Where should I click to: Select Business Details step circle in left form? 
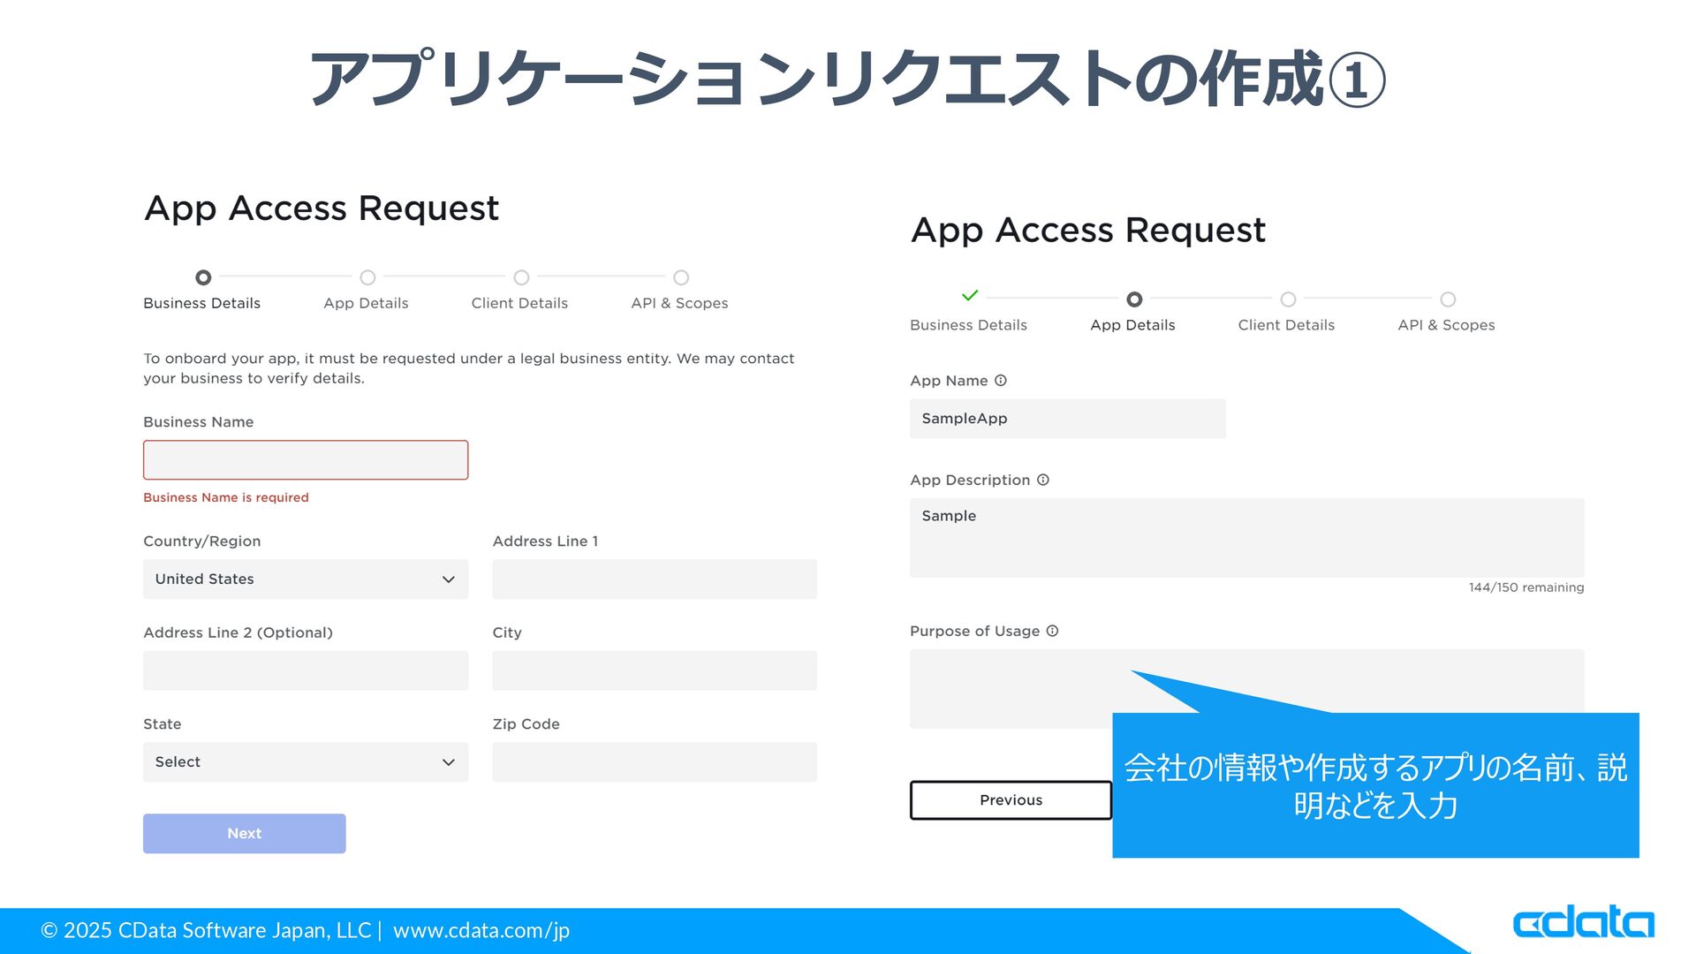point(203,277)
